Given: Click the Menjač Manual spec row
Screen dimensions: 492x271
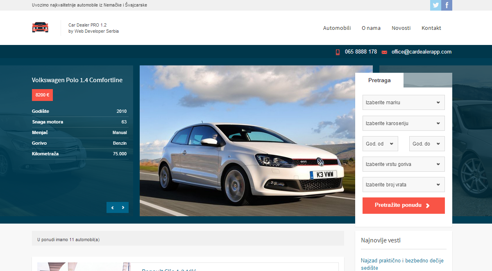Looking at the screenshot, I should tap(79, 132).
